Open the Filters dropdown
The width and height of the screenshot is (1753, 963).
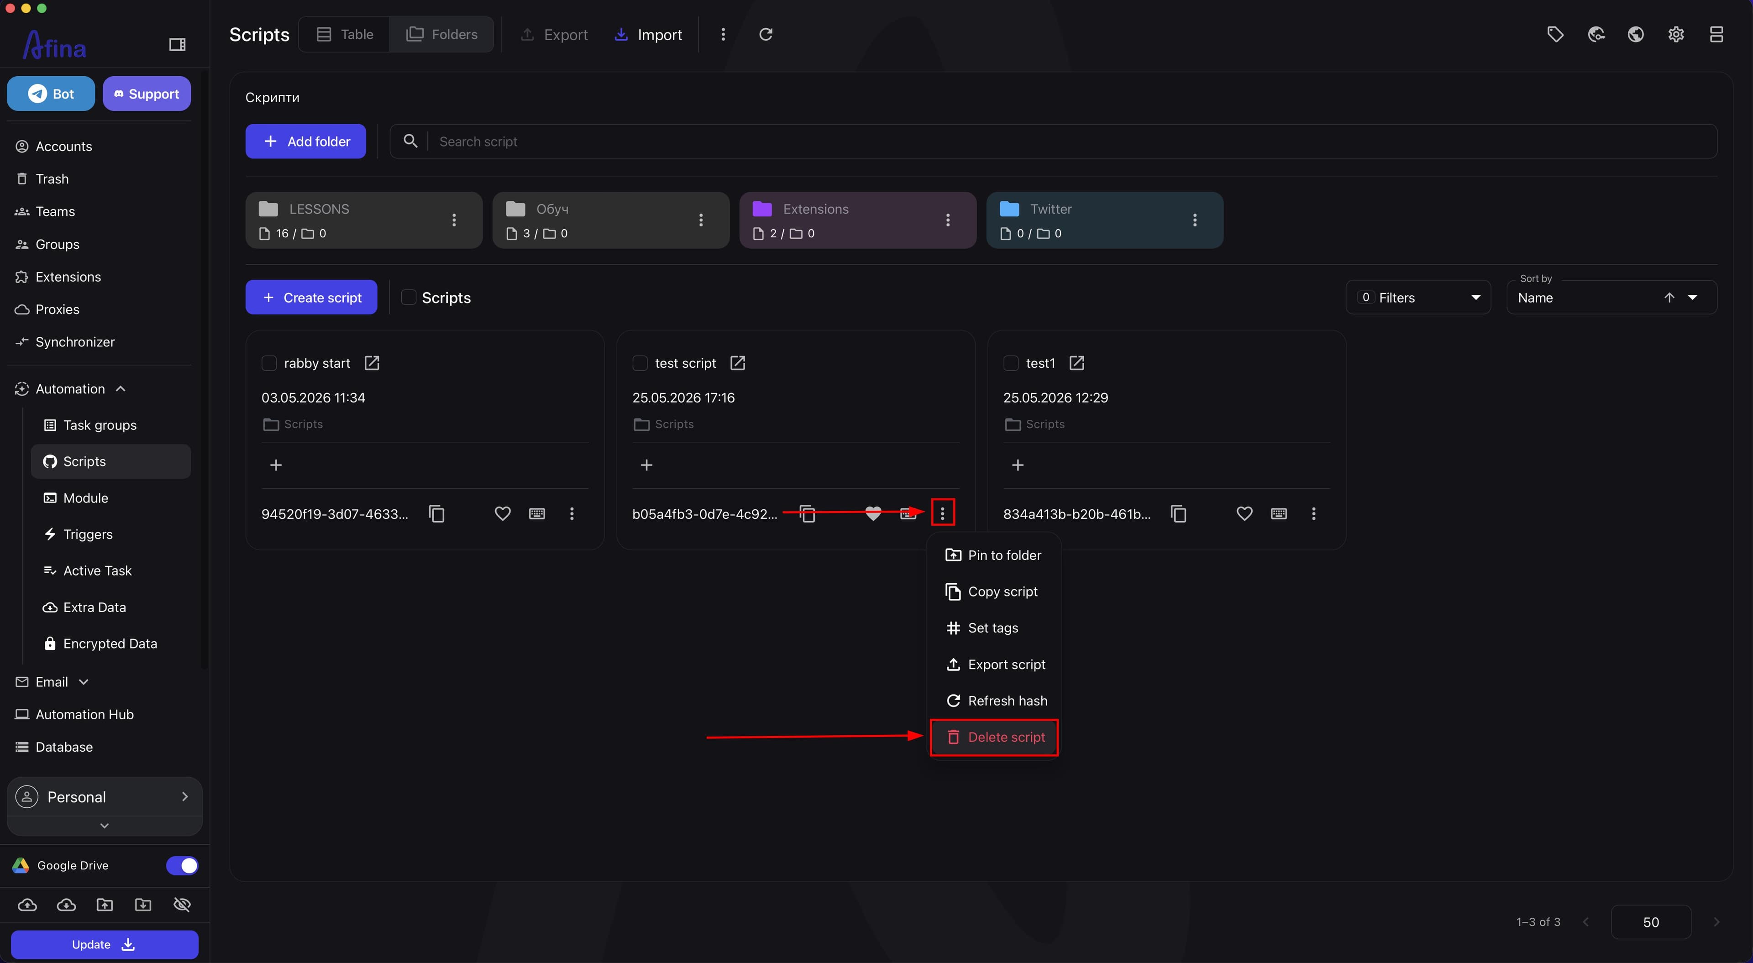pos(1418,298)
